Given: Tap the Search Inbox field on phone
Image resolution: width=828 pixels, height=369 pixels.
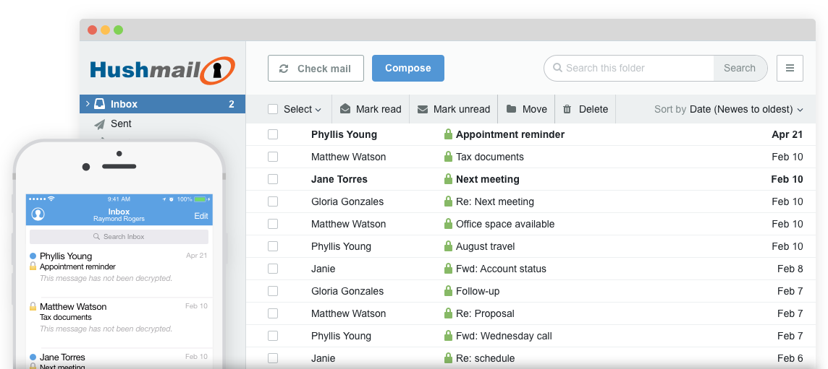Looking at the screenshot, I should click(x=119, y=237).
